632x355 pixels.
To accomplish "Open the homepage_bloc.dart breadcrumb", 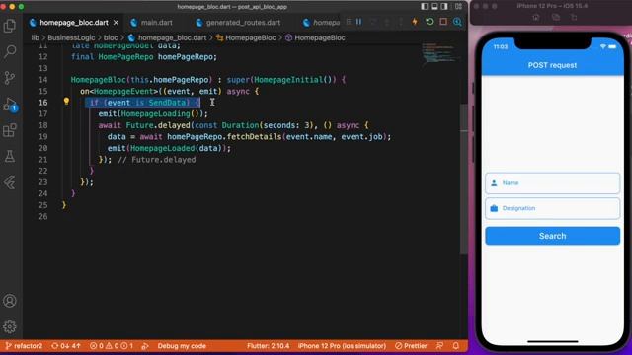I will 172,37.
